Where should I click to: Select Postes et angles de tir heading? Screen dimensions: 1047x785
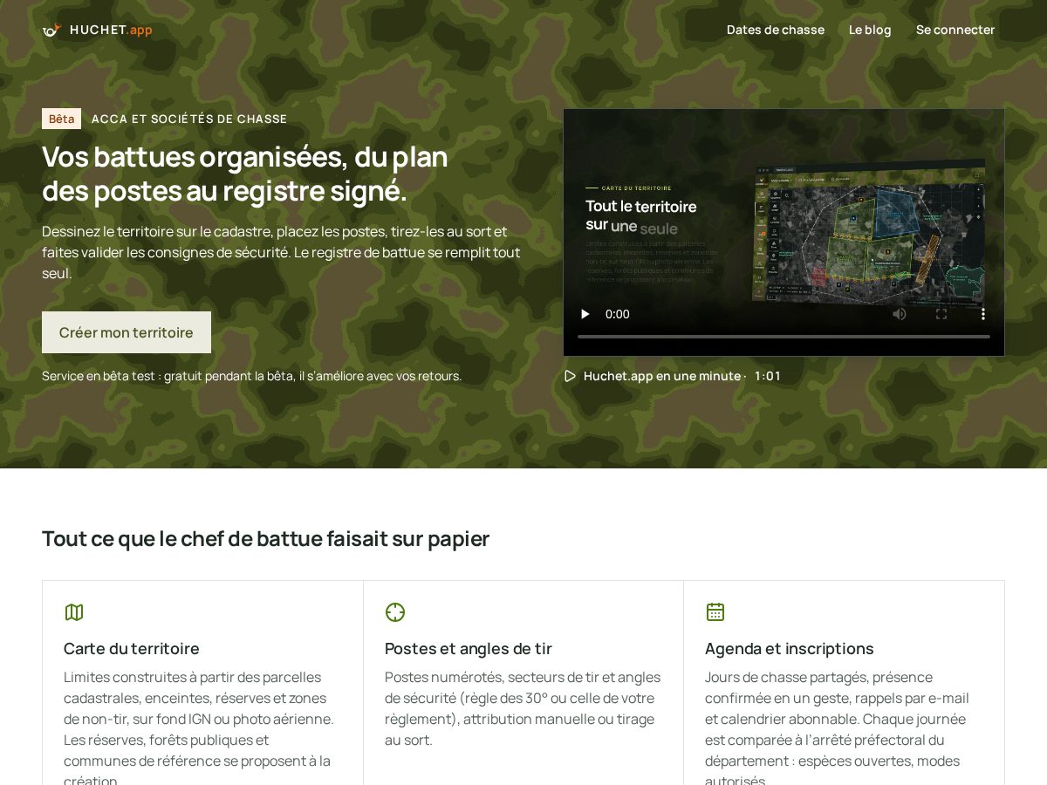469,648
